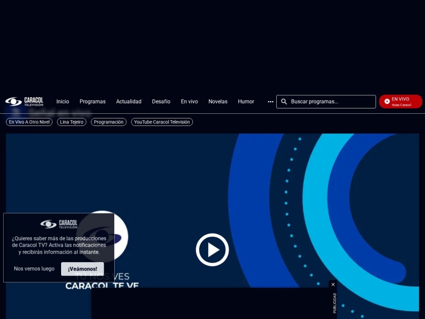Go to Humor section
This screenshot has width=425, height=319.
click(246, 102)
